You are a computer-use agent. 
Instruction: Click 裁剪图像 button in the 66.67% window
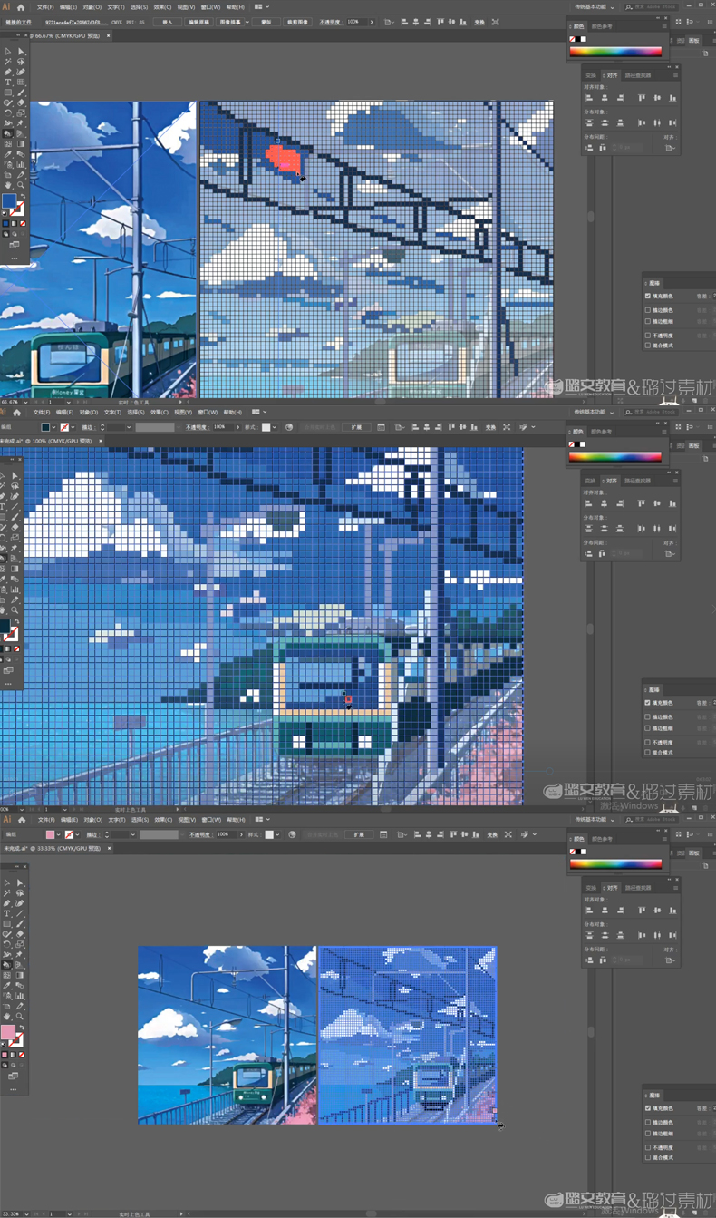point(297,22)
